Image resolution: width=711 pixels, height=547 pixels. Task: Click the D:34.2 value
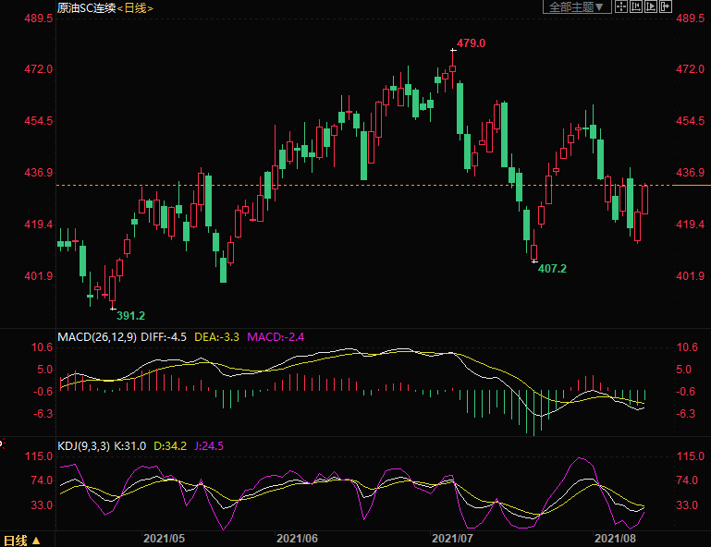[x=170, y=446]
